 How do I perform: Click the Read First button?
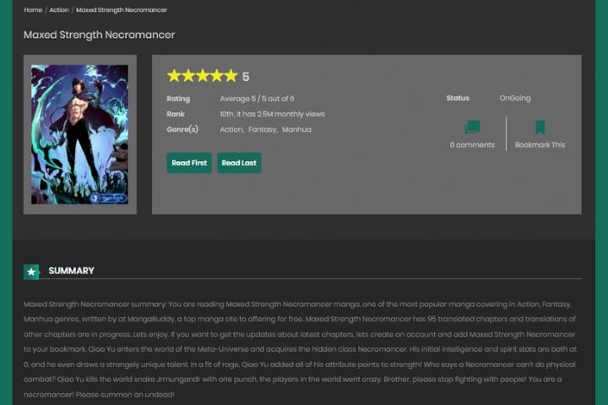[x=189, y=163]
